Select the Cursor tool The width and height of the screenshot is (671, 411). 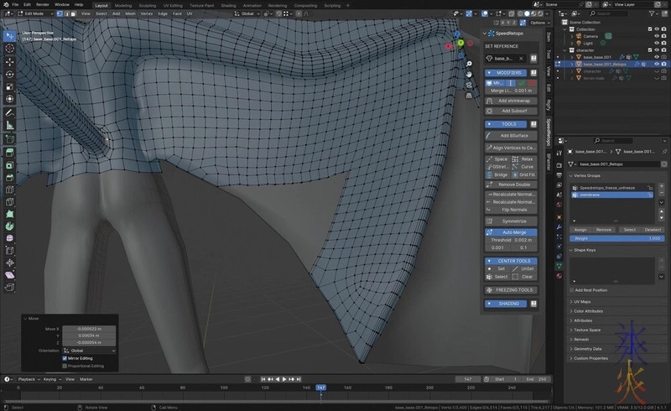coord(9,49)
